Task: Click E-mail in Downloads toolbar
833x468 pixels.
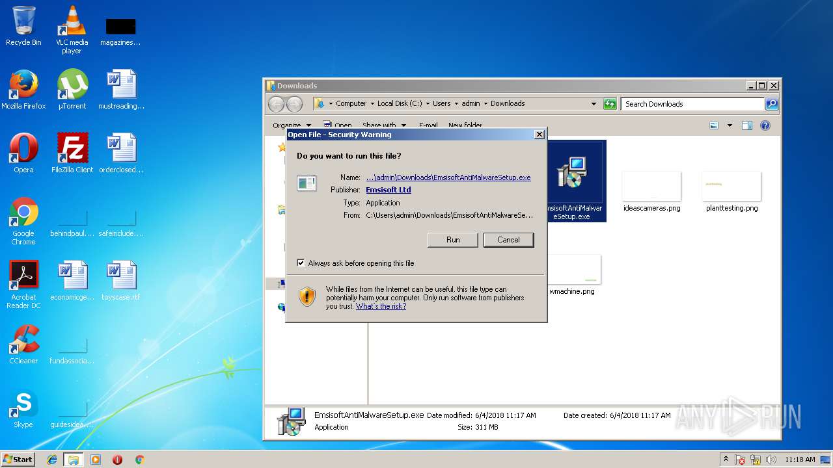Action: (428, 125)
